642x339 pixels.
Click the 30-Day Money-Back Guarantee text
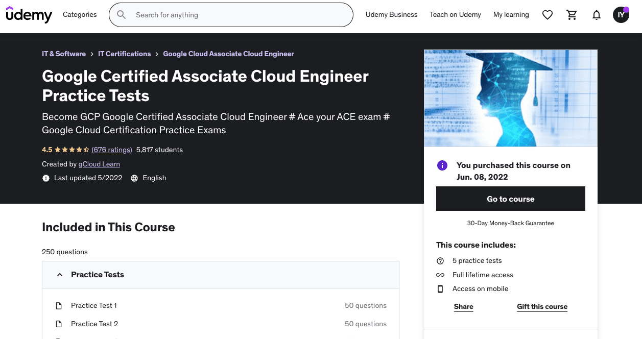tap(511, 223)
